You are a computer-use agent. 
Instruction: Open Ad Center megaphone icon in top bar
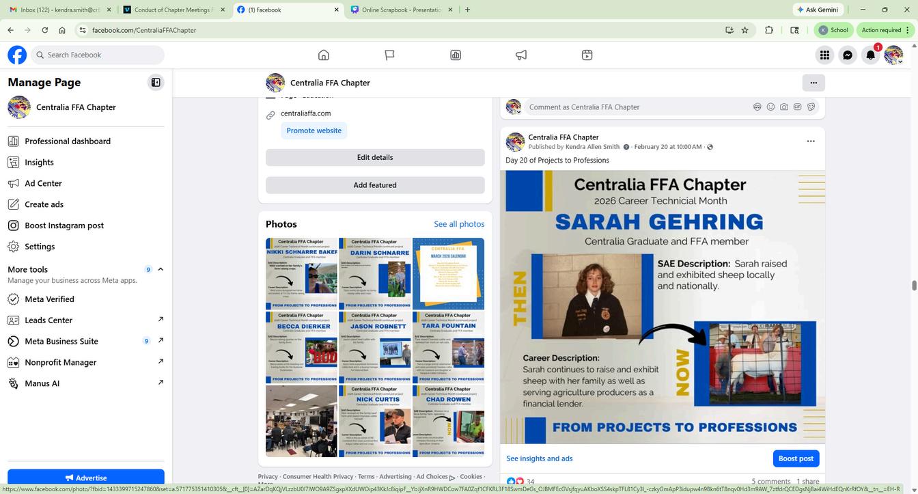(521, 55)
